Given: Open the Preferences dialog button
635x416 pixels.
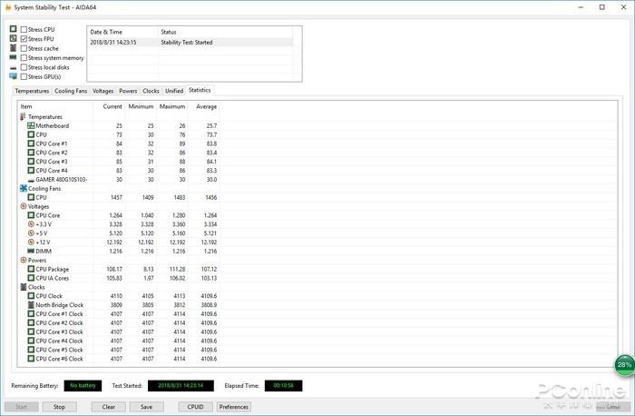Looking at the screenshot, I should (234, 407).
